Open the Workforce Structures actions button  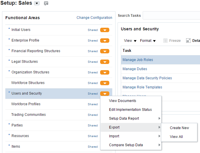tap(105, 83)
